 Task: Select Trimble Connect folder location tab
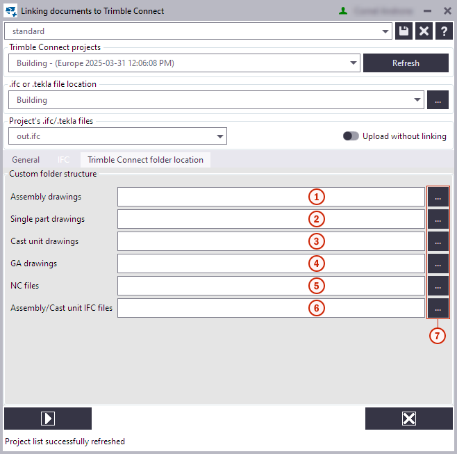point(145,160)
